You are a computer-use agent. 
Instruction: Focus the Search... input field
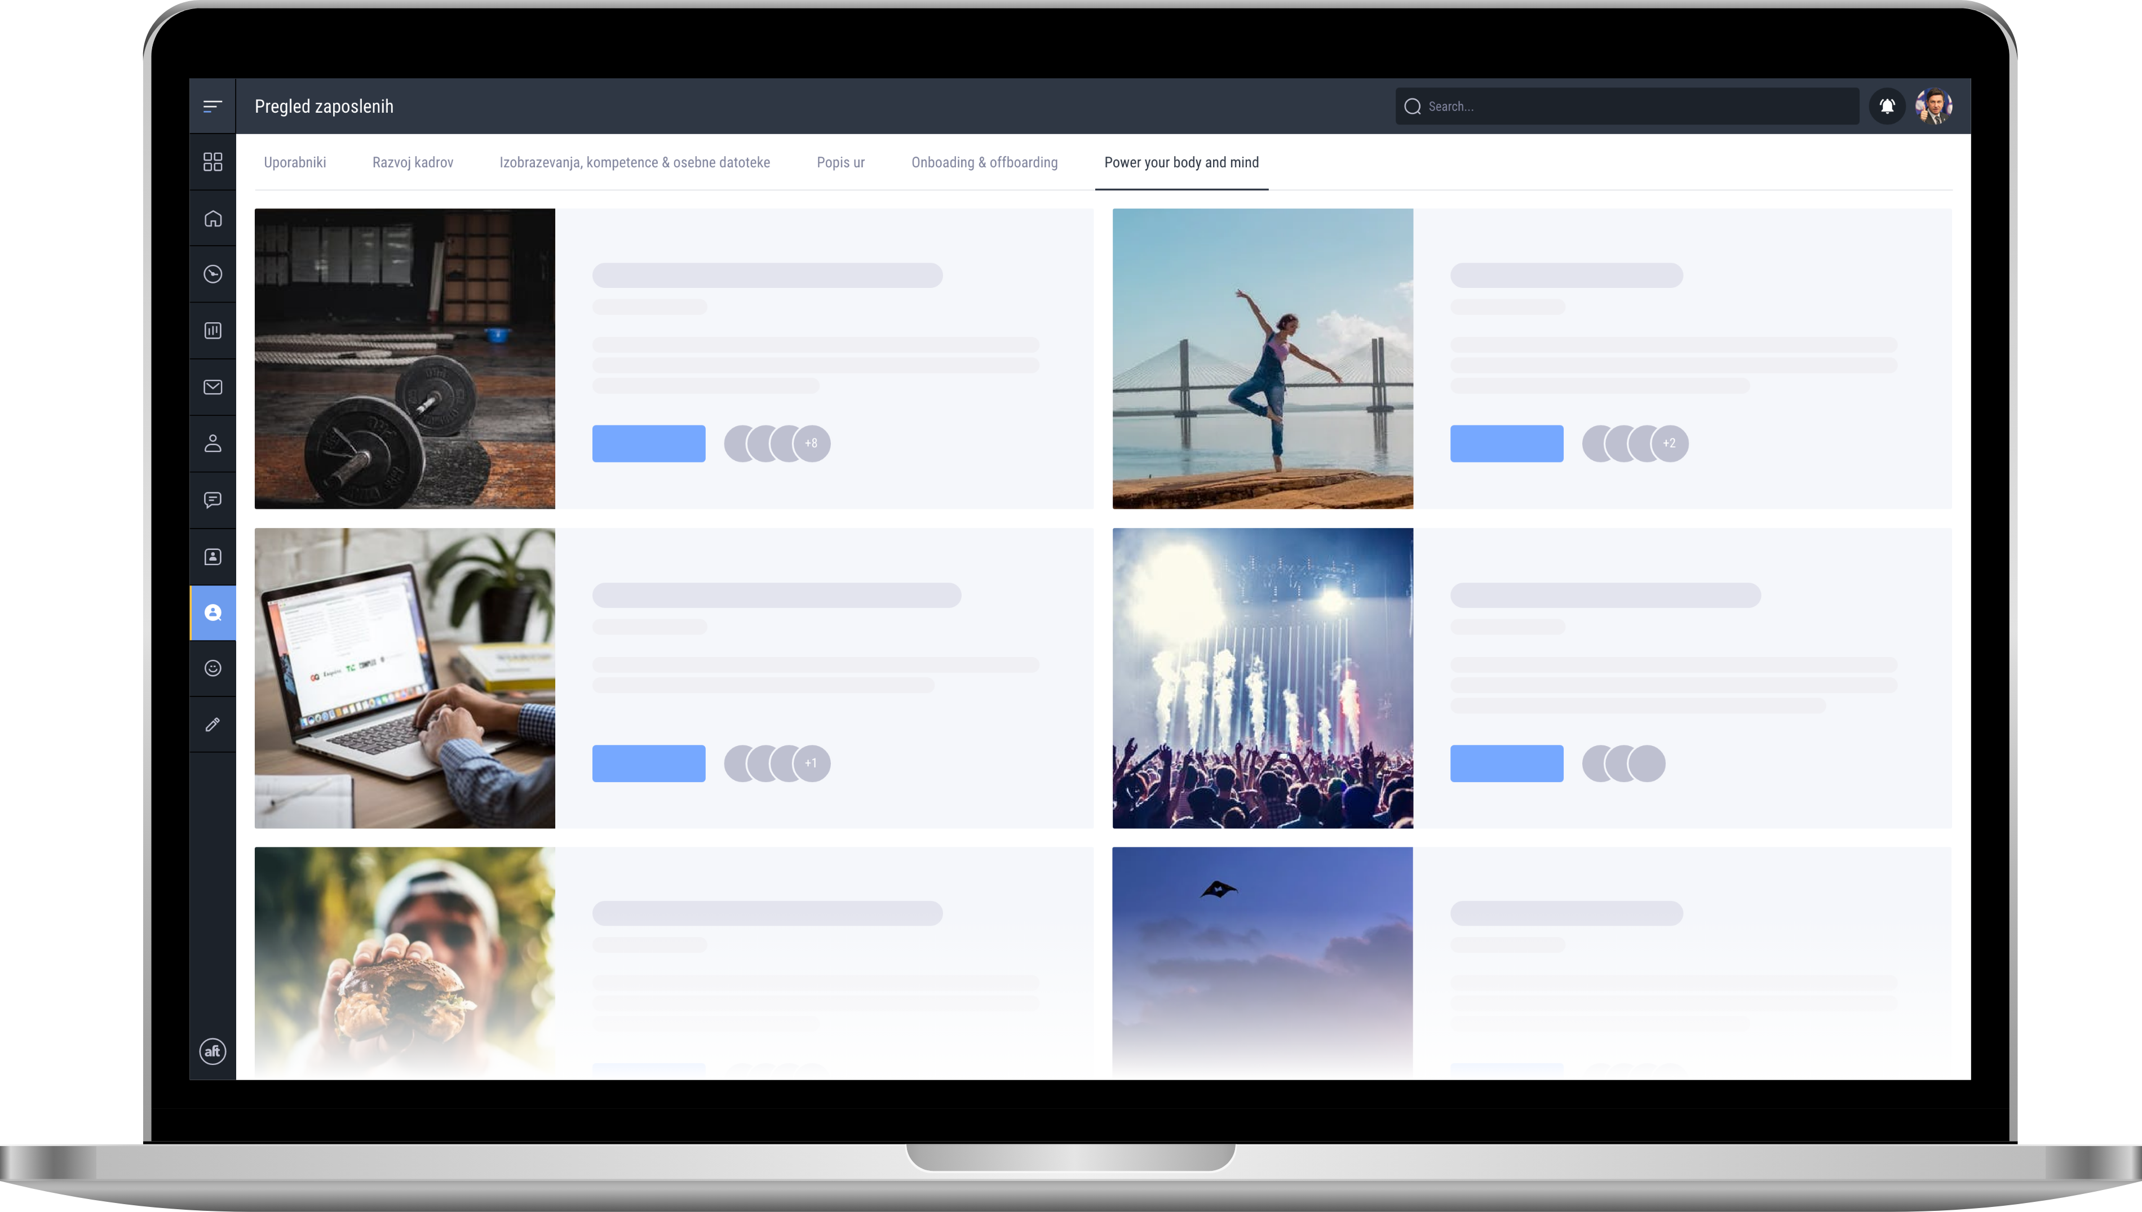pyautogui.click(x=1627, y=106)
